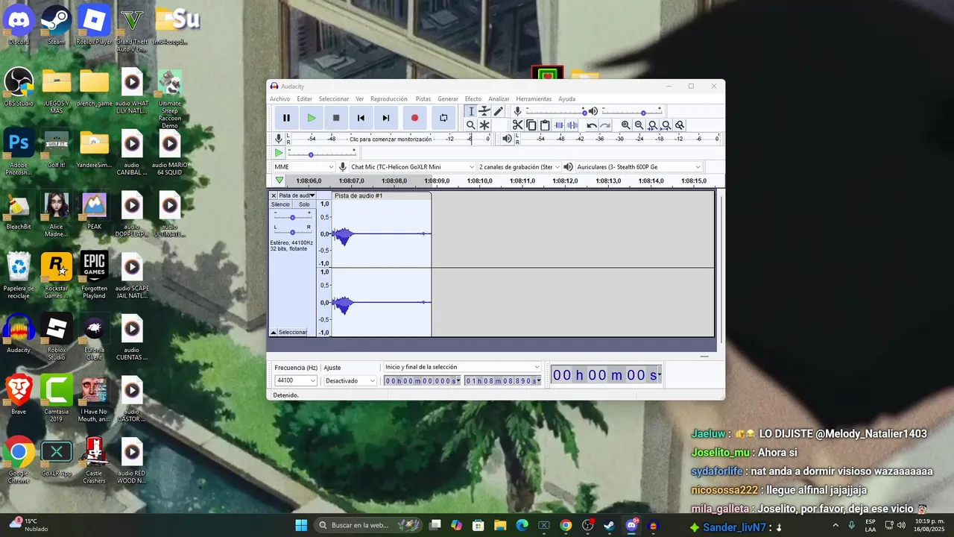954x537 pixels.
Task: Click the timeline ruler at 1:08:12,0
Action: (x=566, y=181)
